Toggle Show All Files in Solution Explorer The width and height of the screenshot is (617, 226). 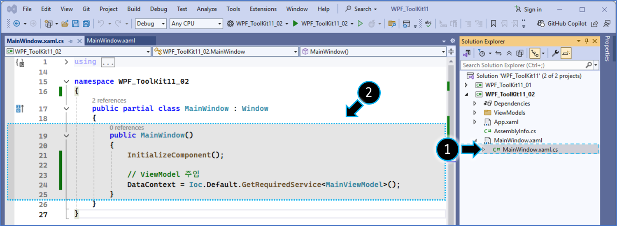tap(519, 53)
